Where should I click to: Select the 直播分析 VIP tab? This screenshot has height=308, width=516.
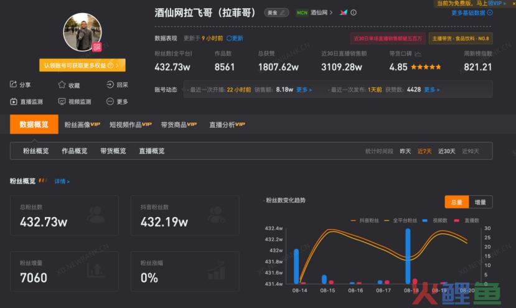click(227, 124)
